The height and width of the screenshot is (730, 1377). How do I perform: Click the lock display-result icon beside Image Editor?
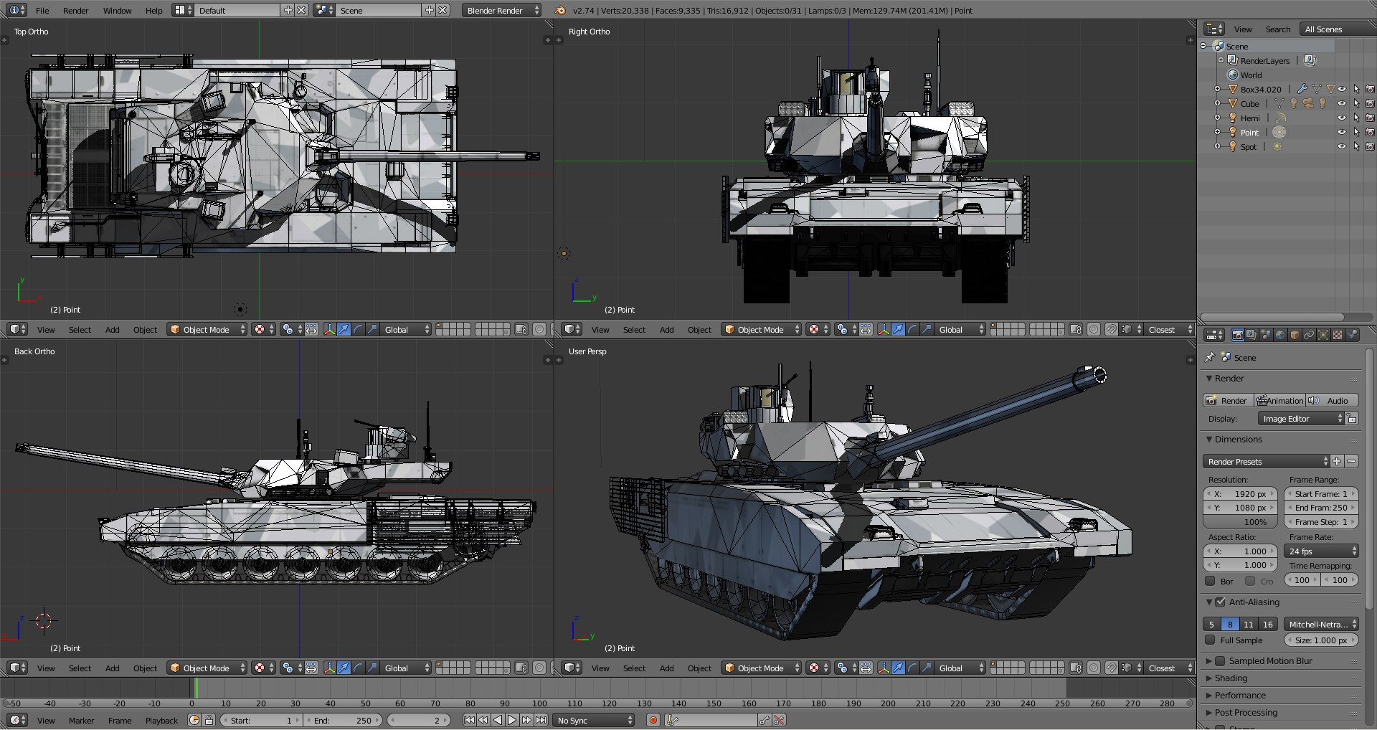(x=1352, y=419)
